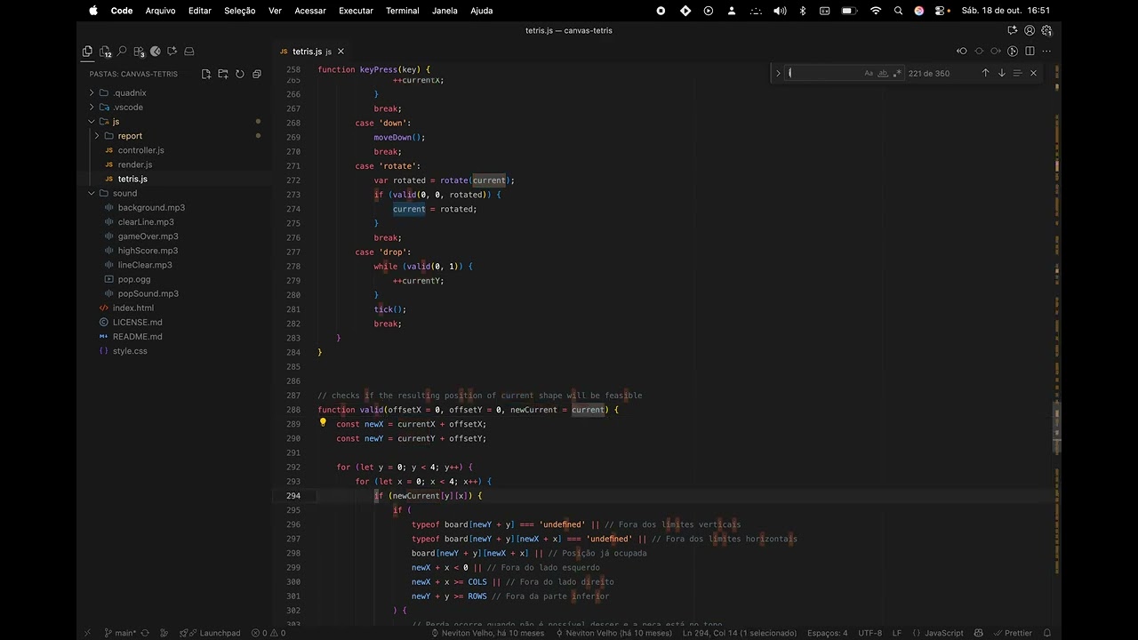Open Extensions view with 3 badge
This screenshot has height=640, width=1138.
click(x=139, y=52)
